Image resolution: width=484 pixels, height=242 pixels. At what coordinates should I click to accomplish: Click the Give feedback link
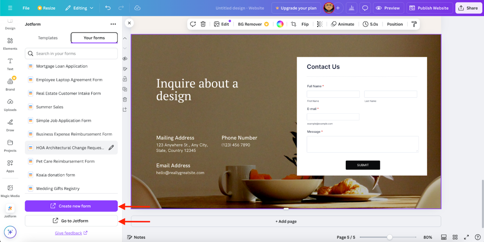click(x=69, y=233)
